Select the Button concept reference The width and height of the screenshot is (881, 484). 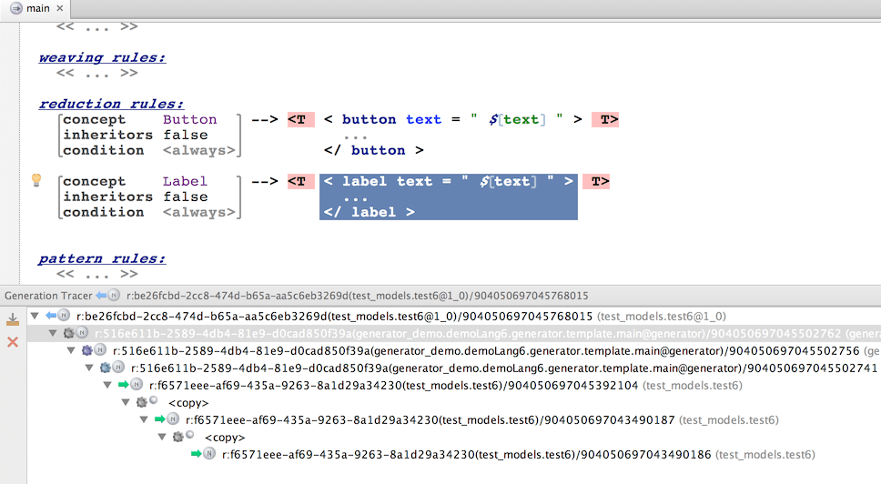[189, 119]
